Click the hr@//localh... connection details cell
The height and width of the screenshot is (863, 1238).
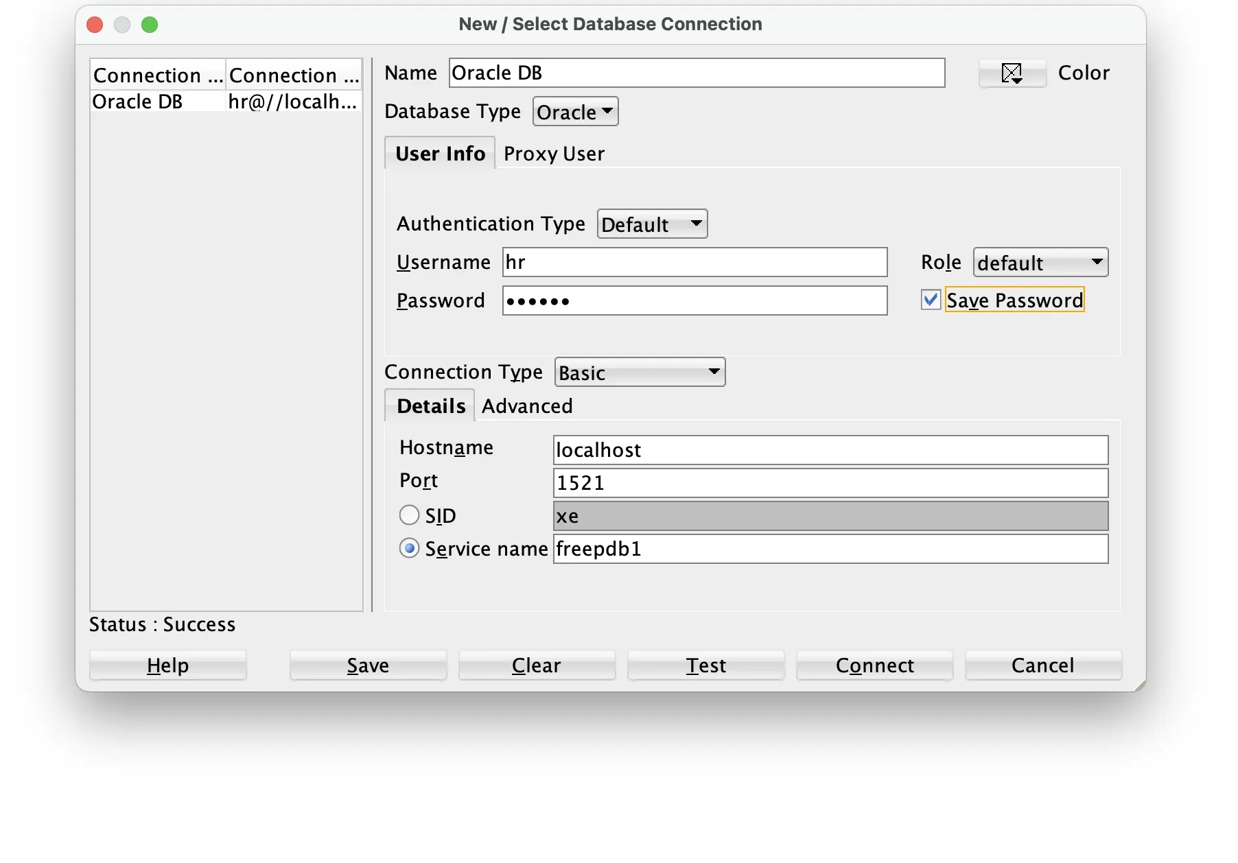pos(293,102)
